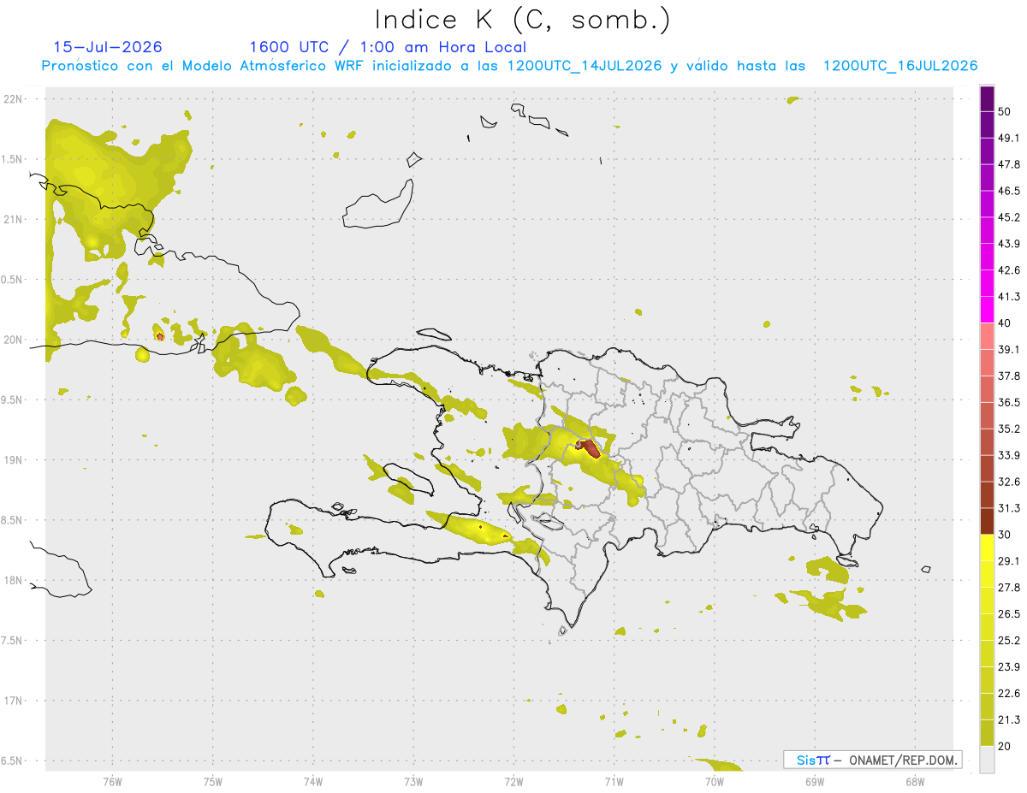Click the "ONAMET/REP.DOM." credit label
This screenshot has width=1027, height=793.
coord(902,760)
